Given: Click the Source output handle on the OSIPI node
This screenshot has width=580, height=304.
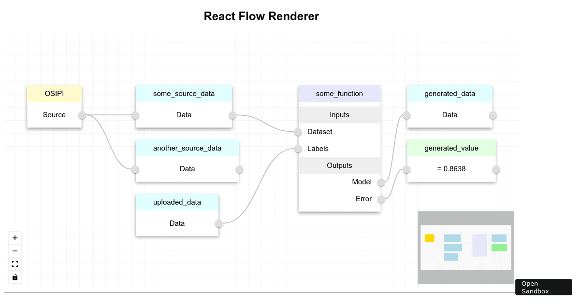Looking at the screenshot, I should click(x=82, y=115).
